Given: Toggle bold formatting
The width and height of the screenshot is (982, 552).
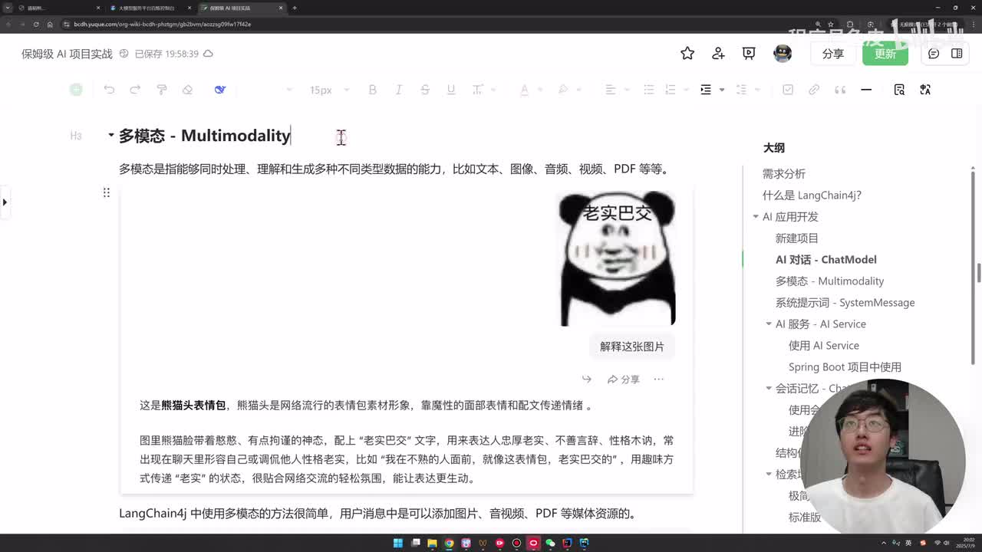Looking at the screenshot, I should pos(372,90).
